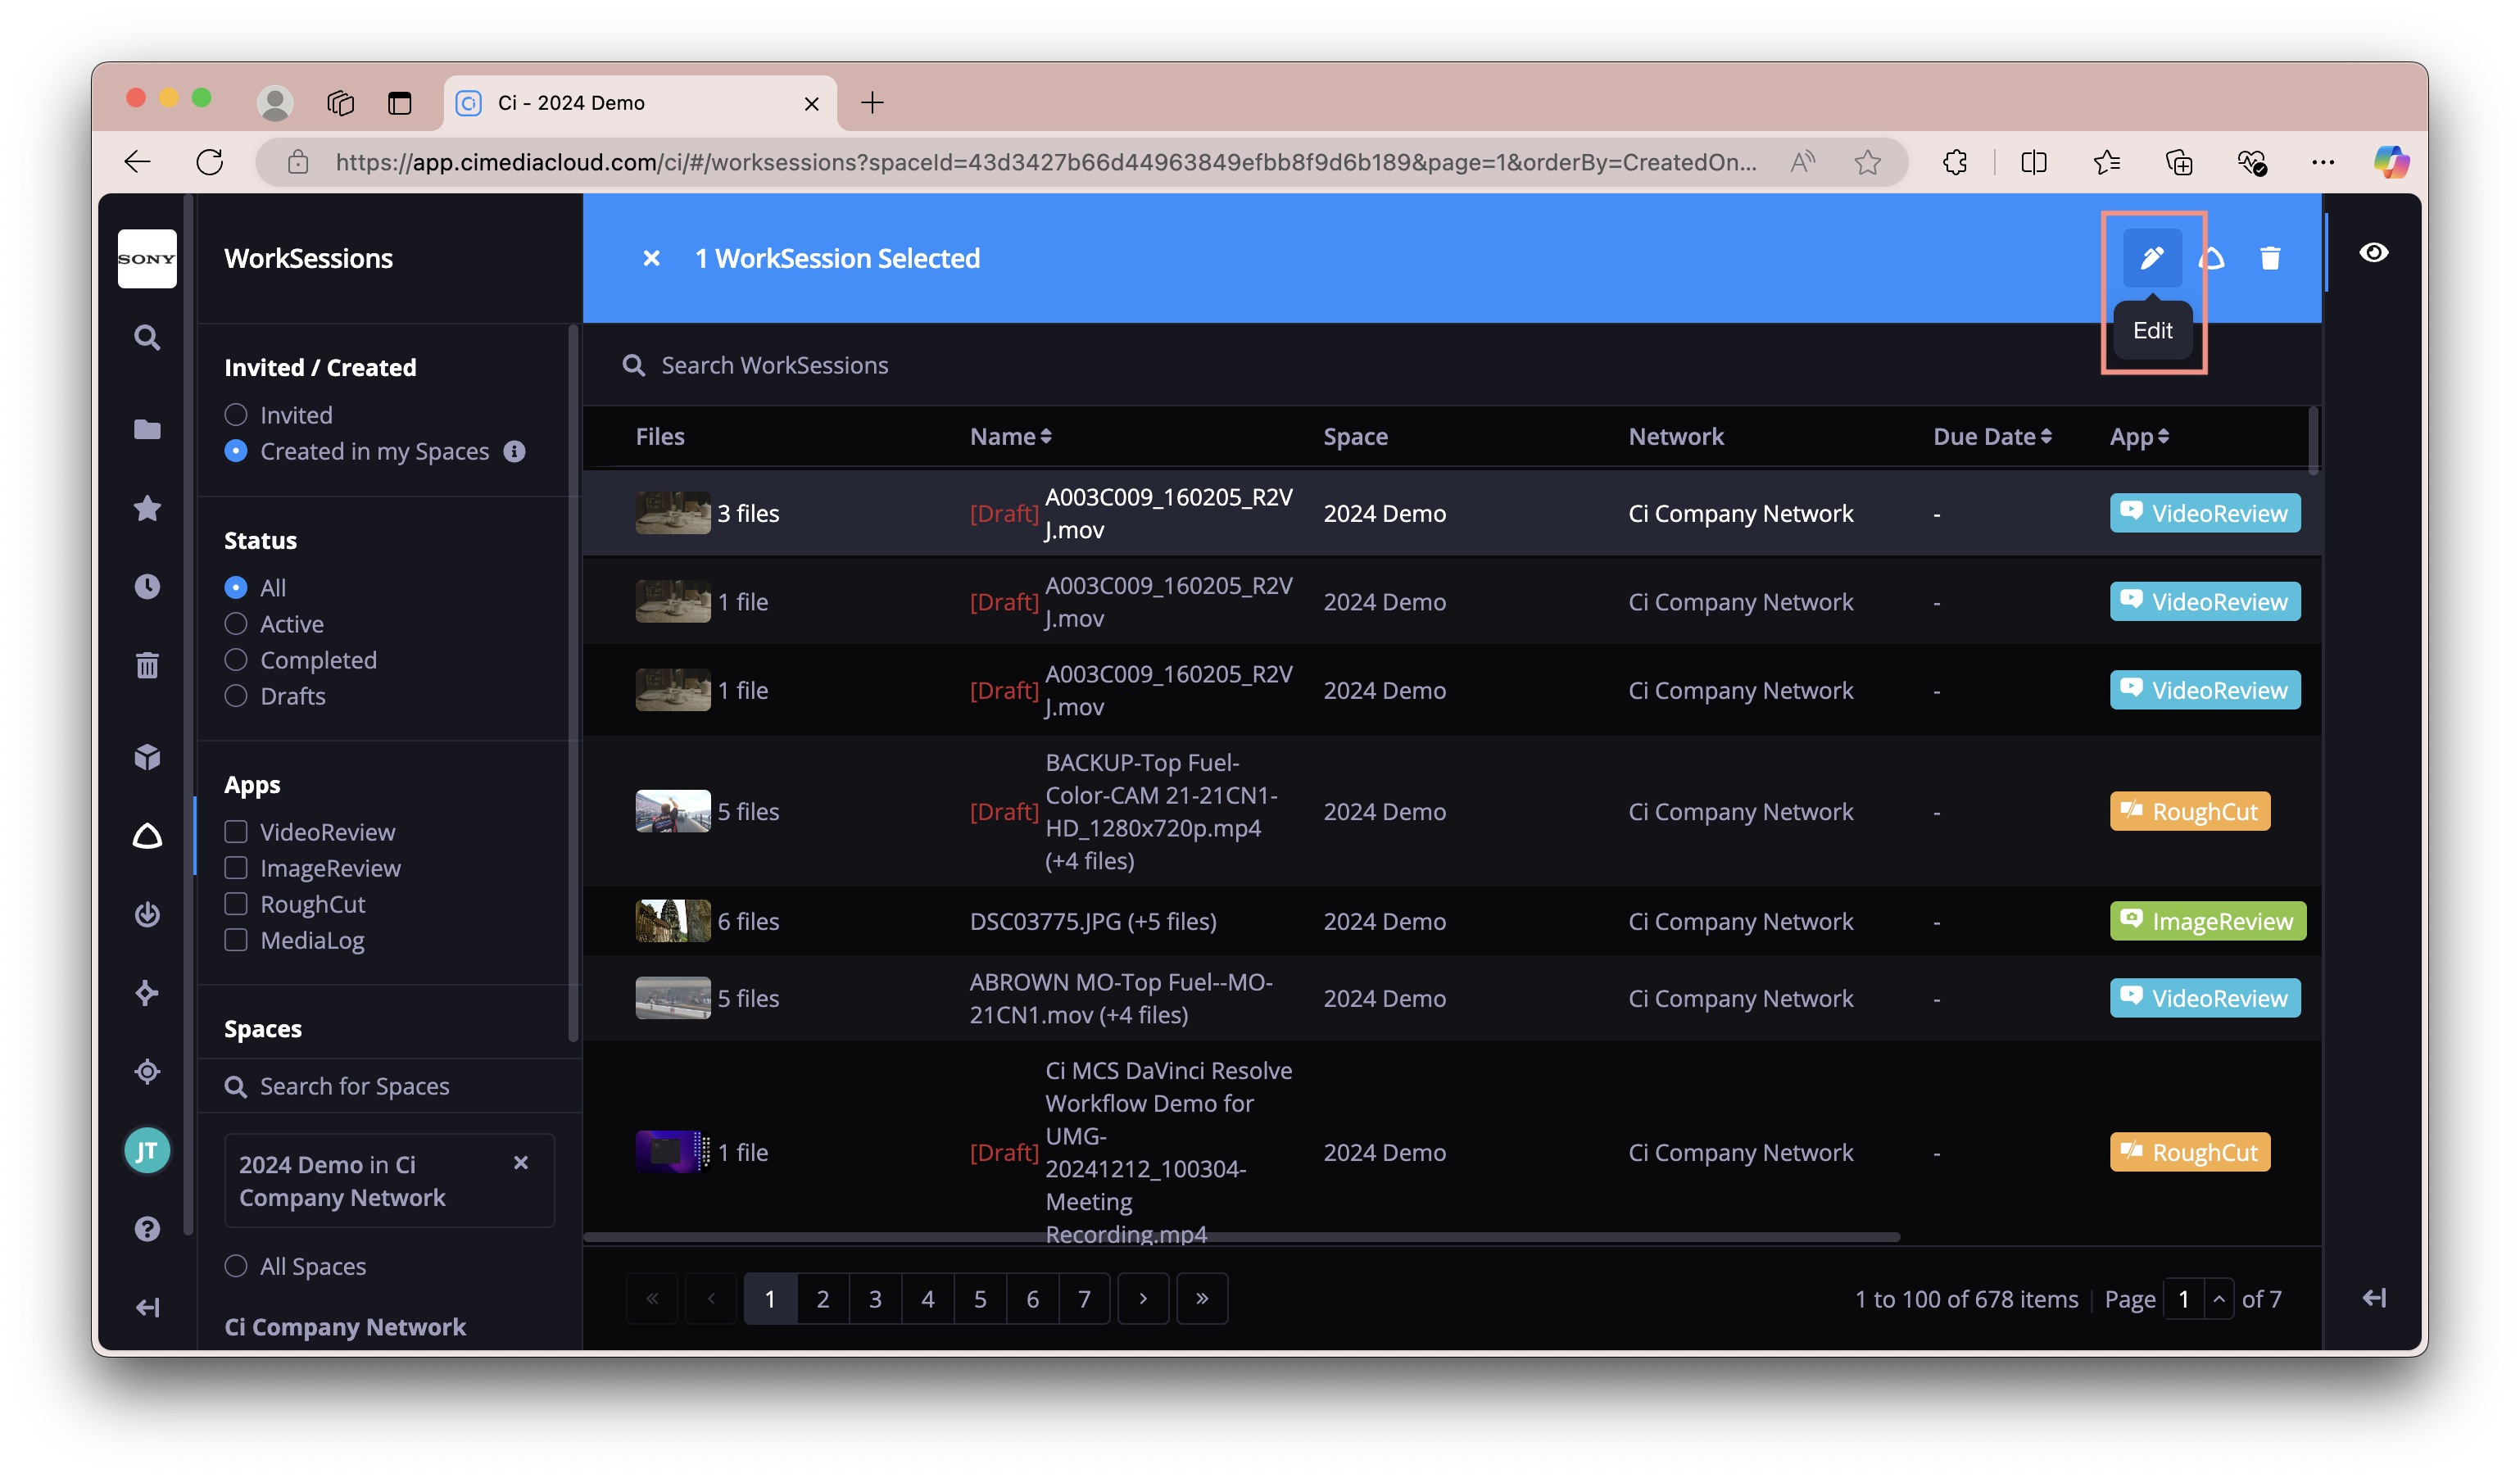
Task: Select the Invited radio button
Action: [236, 414]
